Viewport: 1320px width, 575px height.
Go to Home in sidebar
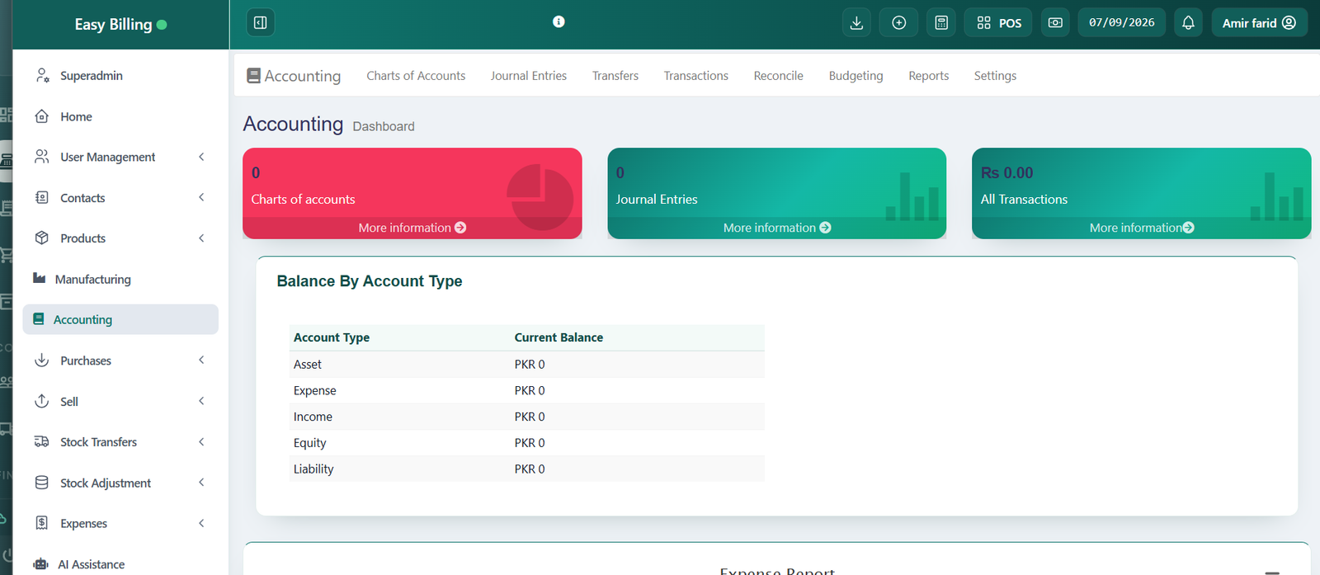(120, 116)
